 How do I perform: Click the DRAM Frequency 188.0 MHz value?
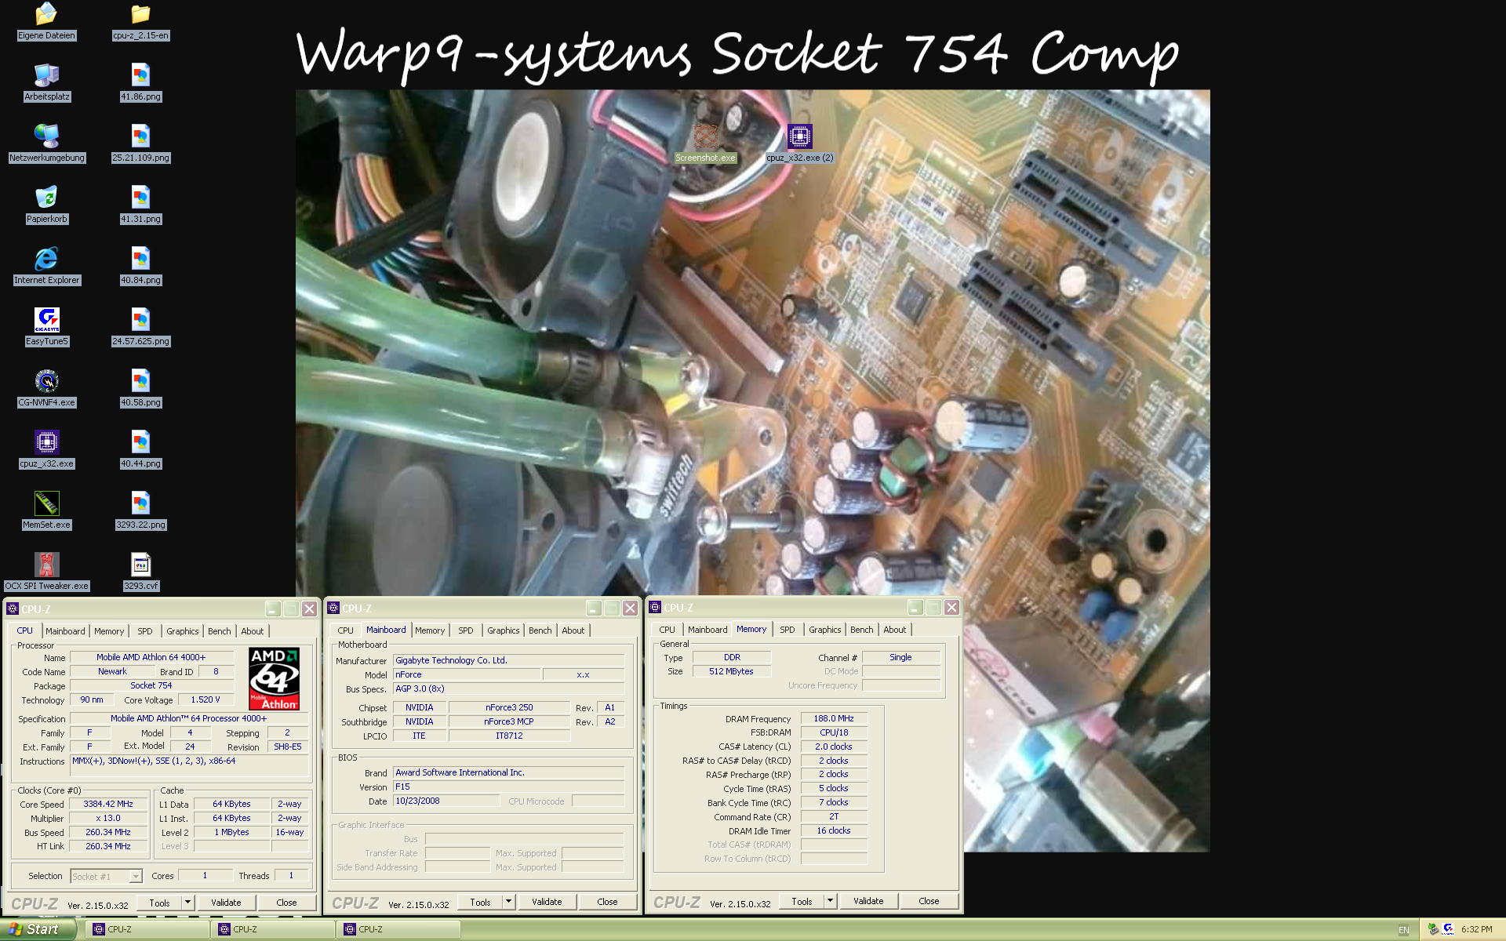[x=834, y=718]
